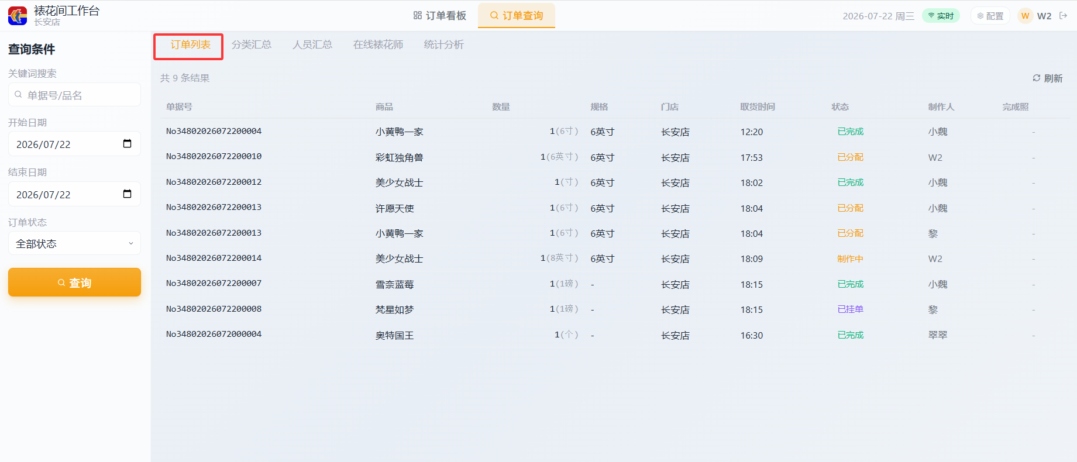Screen dimensions: 1077x462
Task: Click pickup time 12:20
Action: 752,132
